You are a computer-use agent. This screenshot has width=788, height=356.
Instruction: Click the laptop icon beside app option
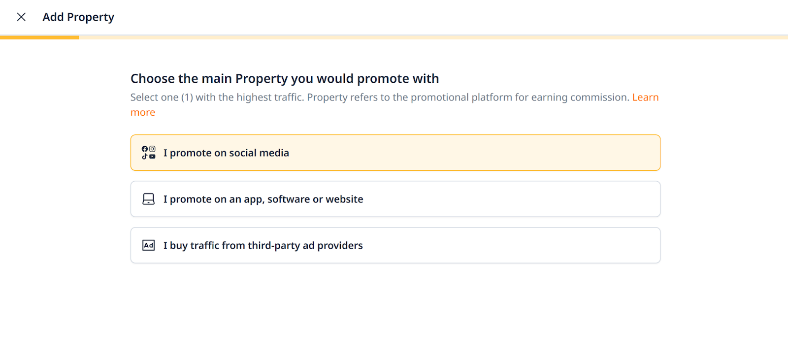[x=148, y=199]
